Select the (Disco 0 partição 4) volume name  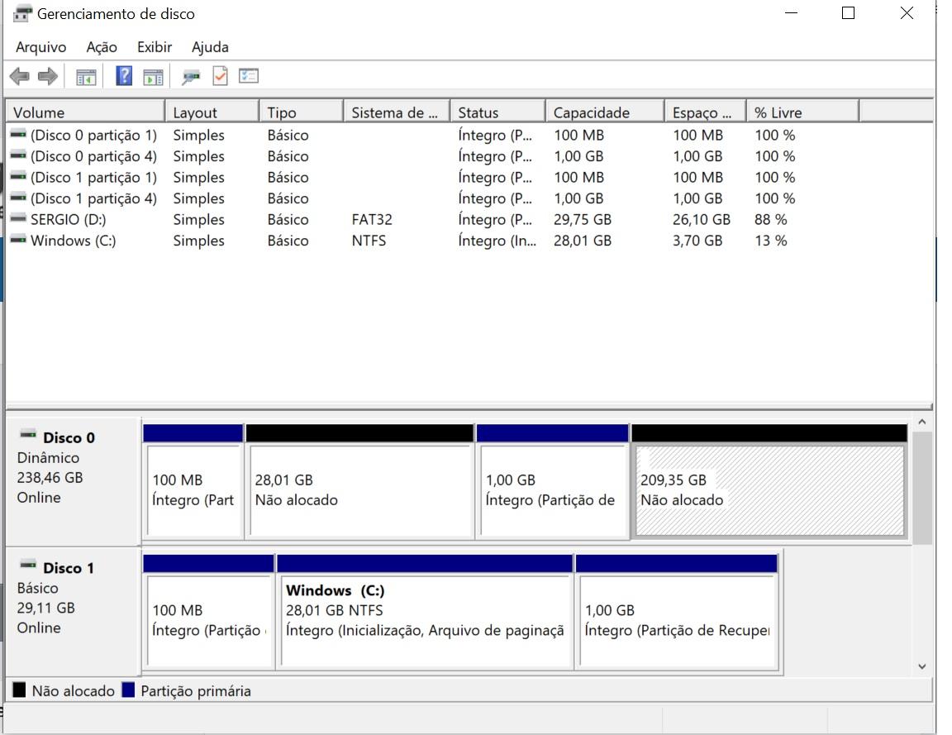(x=93, y=156)
